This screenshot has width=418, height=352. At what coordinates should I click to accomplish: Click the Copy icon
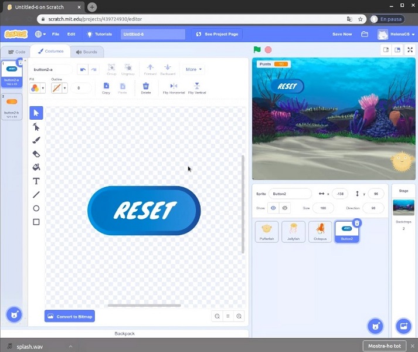[x=106, y=89]
